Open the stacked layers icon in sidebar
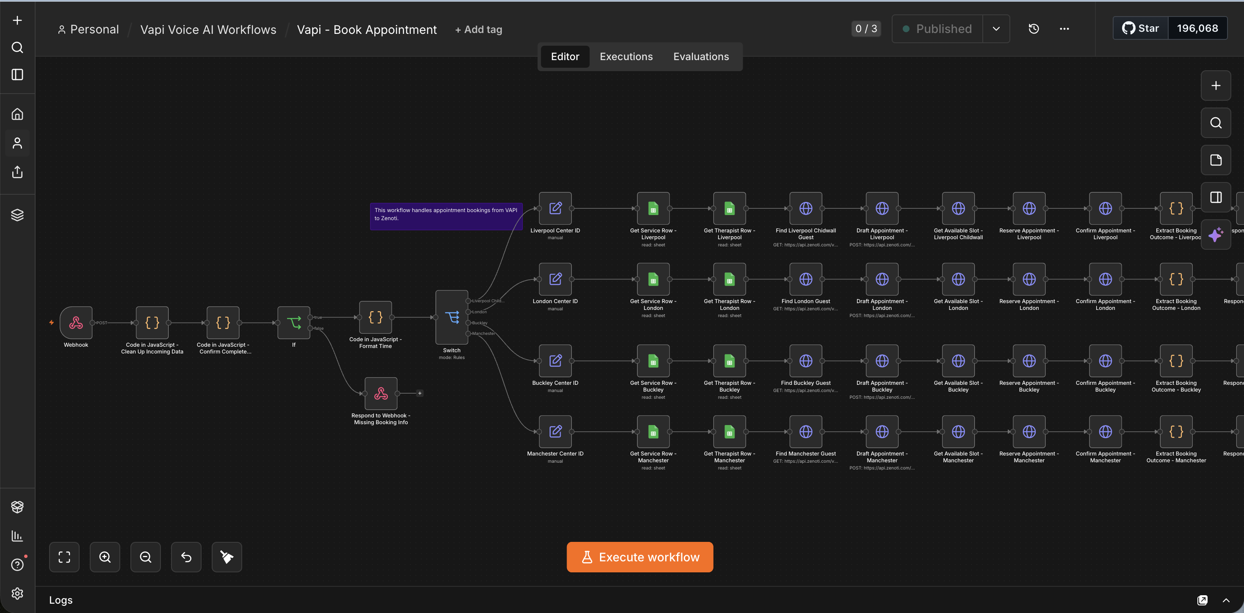 point(17,215)
